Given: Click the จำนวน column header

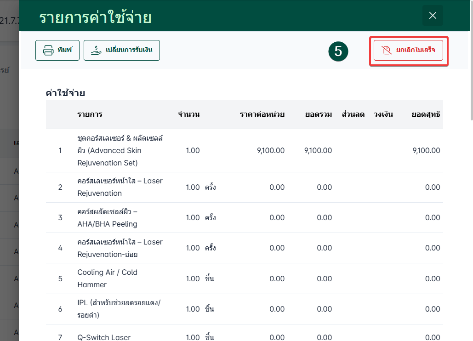Looking at the screenshot, I should 188,114.
